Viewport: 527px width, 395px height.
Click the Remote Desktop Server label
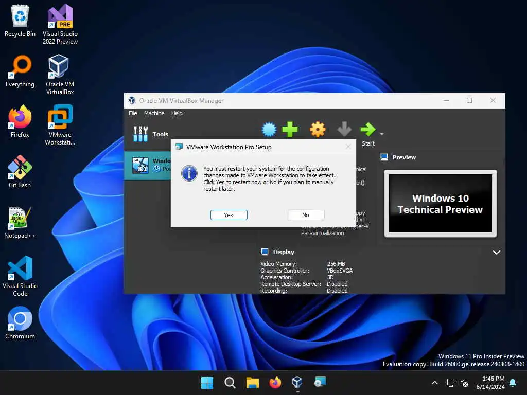click(291, 284)
